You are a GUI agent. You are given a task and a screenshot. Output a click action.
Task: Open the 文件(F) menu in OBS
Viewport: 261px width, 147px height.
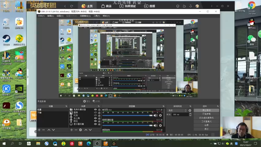[x=41, y=16]
